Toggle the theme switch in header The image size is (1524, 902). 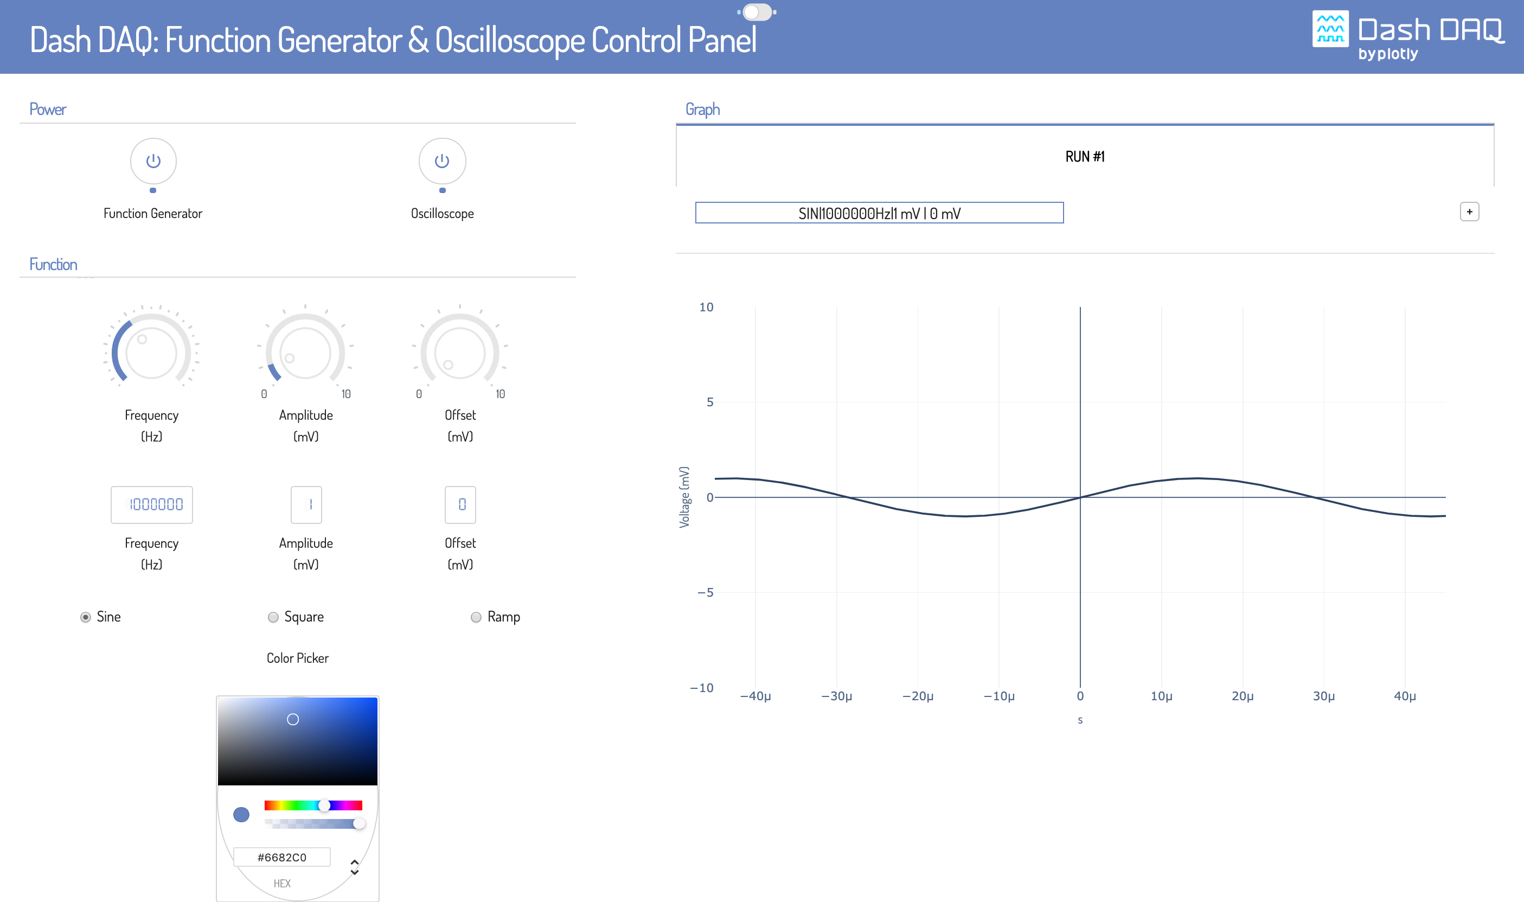pyautogui.click(x=757, y=12)
